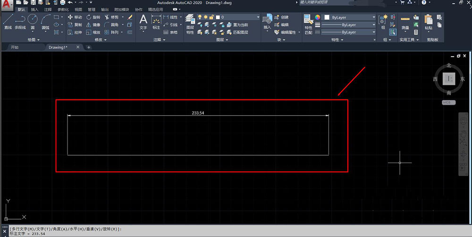This screenshot has width=472, height=237.
Task: Open the WCS coordinate system dropdown
Action: (x=449, y=102)
